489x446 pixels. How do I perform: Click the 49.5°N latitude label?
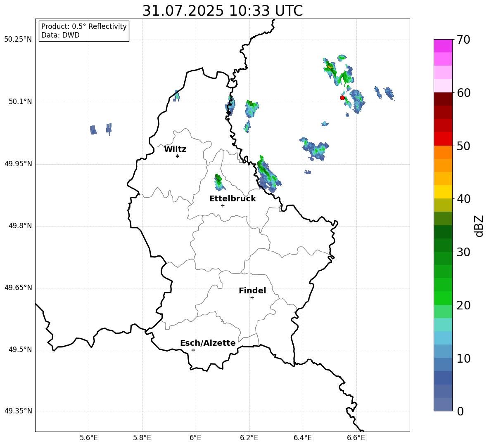click(x=20, y=350)
